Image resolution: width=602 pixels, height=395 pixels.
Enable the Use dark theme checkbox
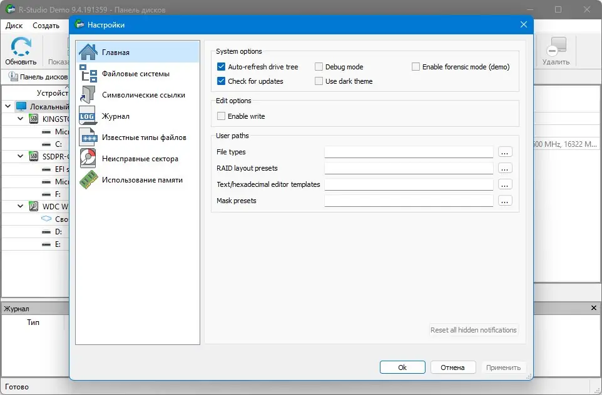click(x=319, y=81)
